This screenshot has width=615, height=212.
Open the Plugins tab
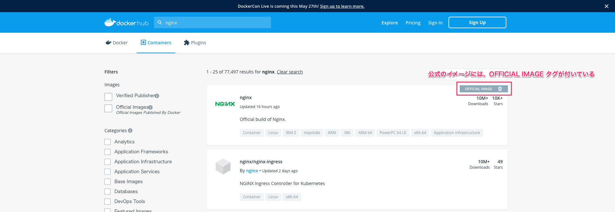(x=195, y=43)
